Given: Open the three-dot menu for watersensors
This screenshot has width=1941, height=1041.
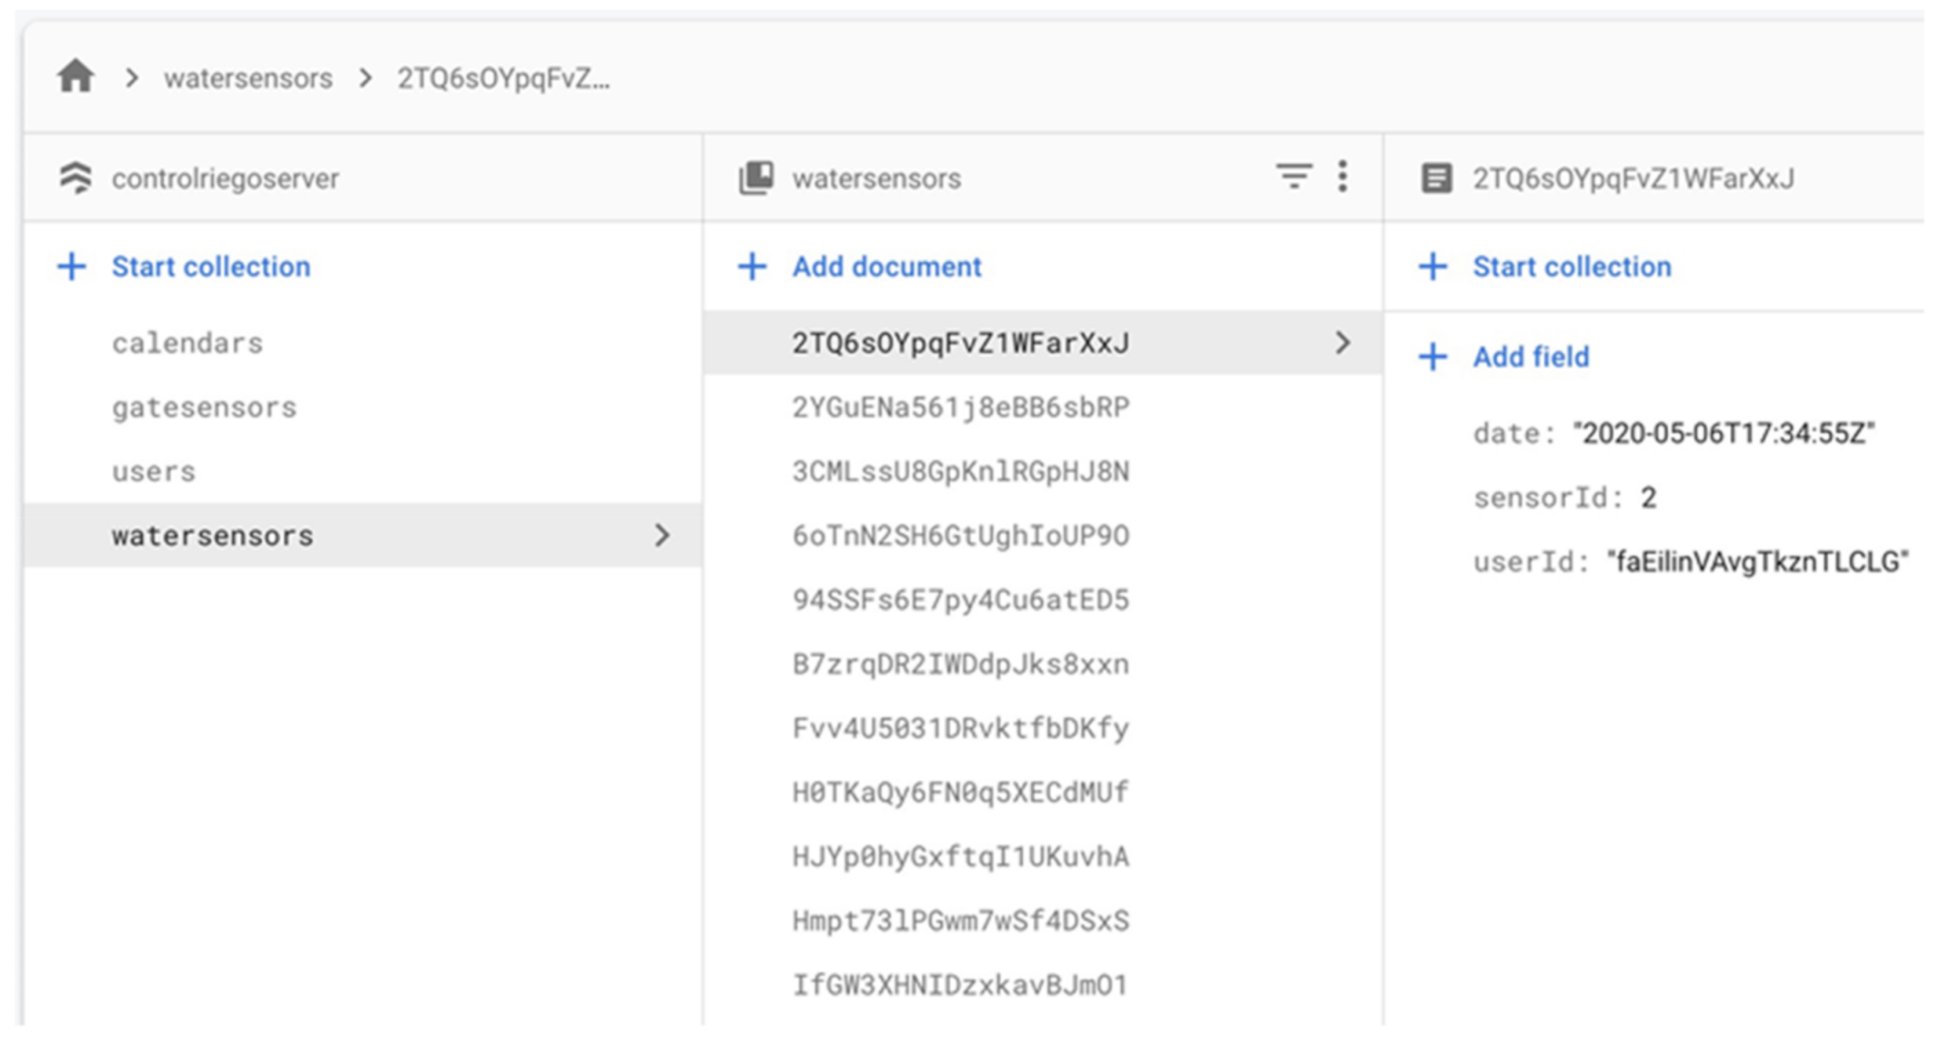Looking at the screenshot, I should pos(1342,176).
